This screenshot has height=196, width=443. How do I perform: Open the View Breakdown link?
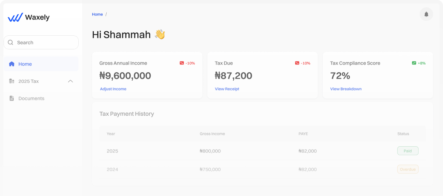346,89
